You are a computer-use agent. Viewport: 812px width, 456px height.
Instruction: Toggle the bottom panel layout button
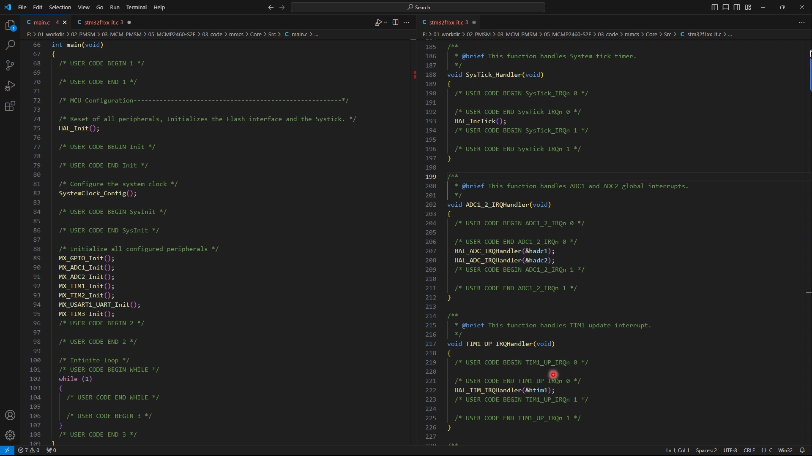click(726, 7)
